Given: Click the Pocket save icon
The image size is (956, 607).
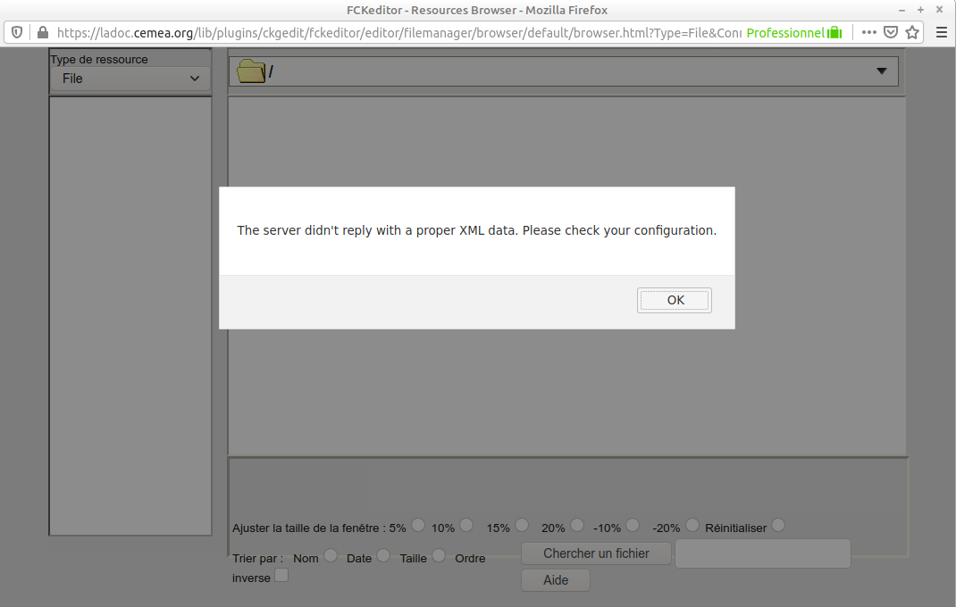Looking at the screenshot, I should 891,31.
